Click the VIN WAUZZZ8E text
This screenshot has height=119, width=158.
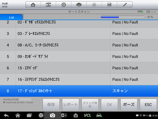[11, 99]
